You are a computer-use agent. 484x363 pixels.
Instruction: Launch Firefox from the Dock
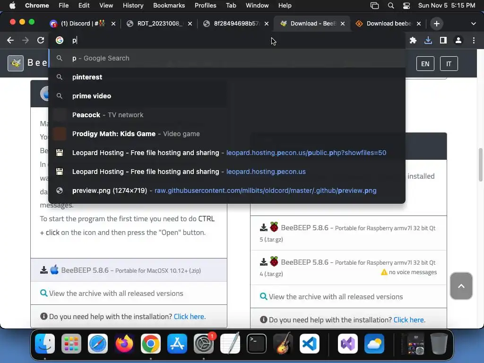tap(124, 344)
